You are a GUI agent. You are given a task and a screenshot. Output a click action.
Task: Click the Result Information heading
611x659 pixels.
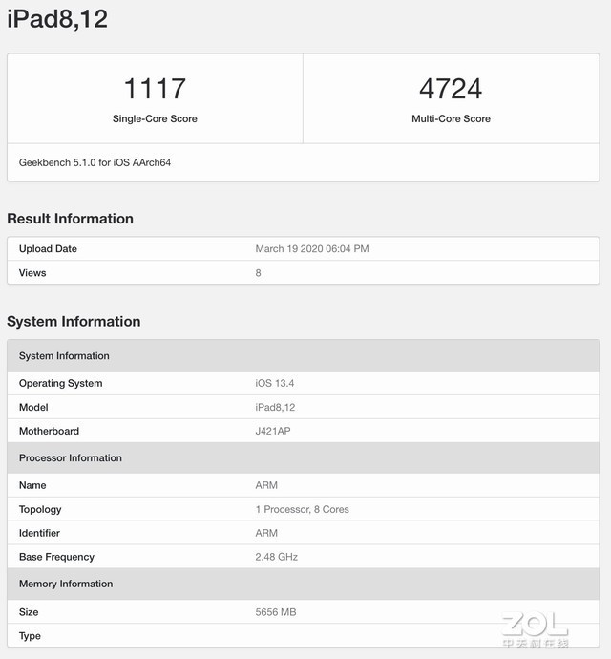pyautogui.click(x=71, y=219)
